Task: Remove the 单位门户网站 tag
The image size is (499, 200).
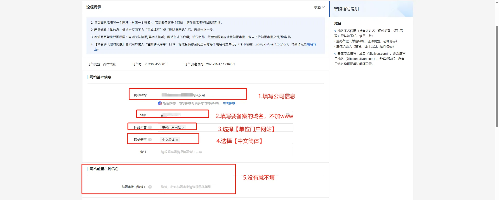Action: tap(183, 128)
